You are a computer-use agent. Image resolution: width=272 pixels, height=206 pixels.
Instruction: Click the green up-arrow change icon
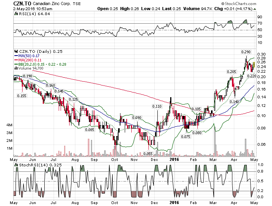click(255, 9)
